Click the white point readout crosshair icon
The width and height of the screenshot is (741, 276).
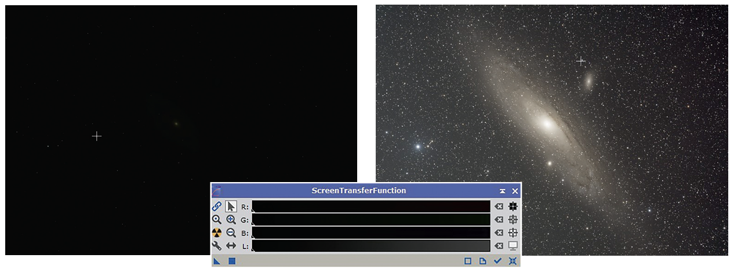pos(513,233)
